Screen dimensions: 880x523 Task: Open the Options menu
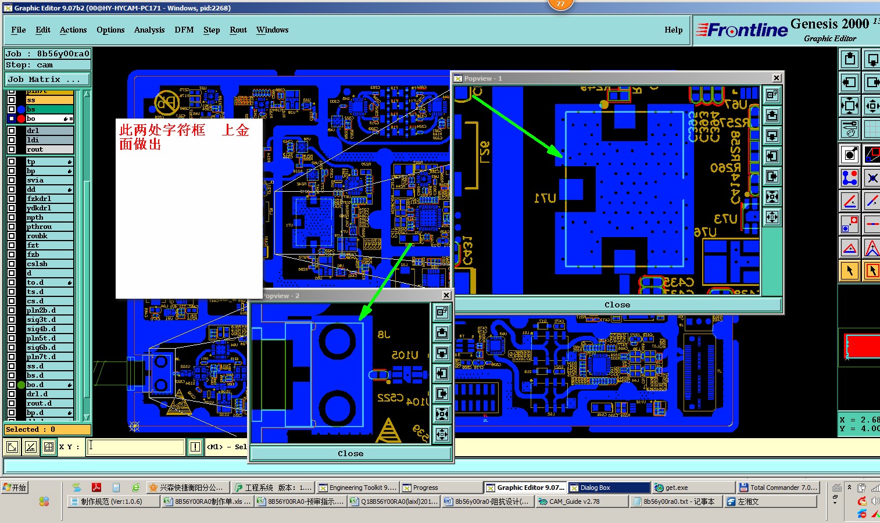pyautogui.click(x=110, y=30)
